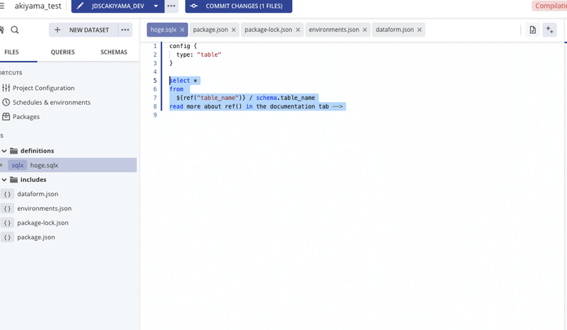Switch to the environments.json editor tab
The width and height of the screenshot is (567, 330).
click(334, 30)
